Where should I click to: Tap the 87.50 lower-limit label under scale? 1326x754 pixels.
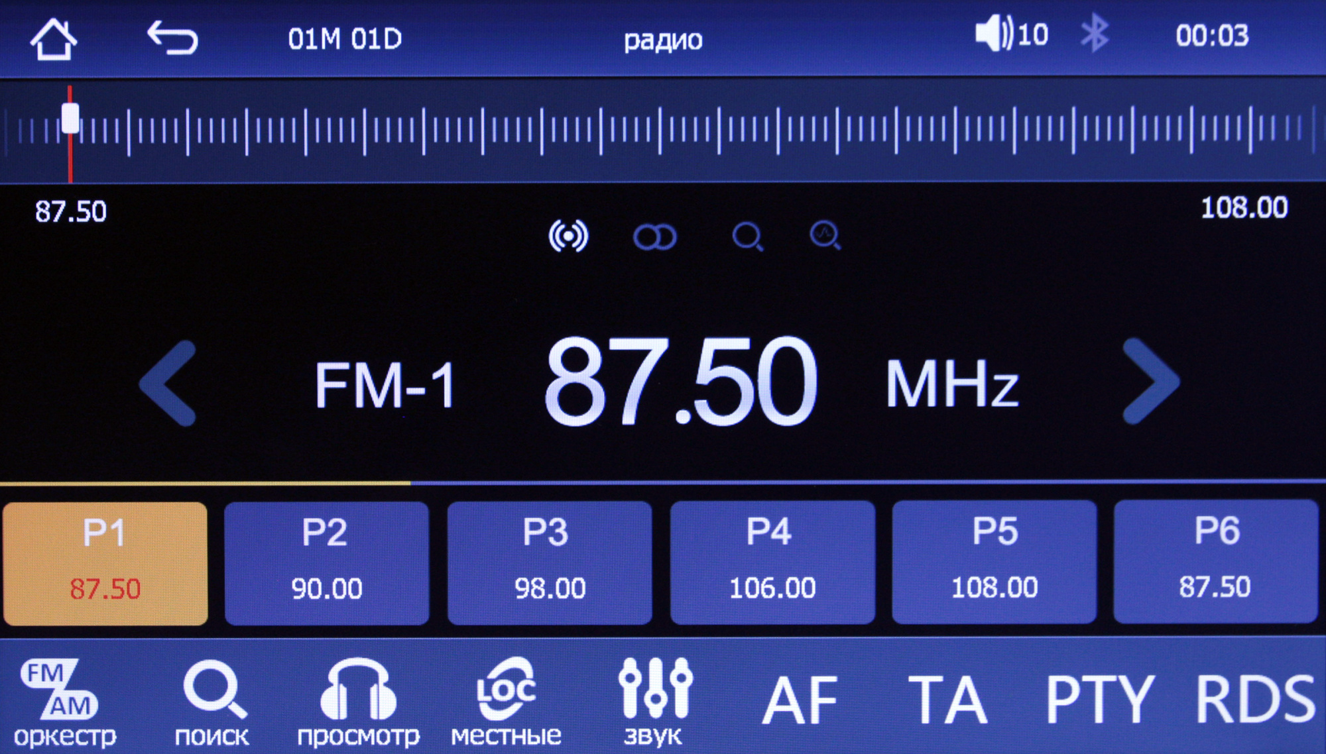point(71,212)
